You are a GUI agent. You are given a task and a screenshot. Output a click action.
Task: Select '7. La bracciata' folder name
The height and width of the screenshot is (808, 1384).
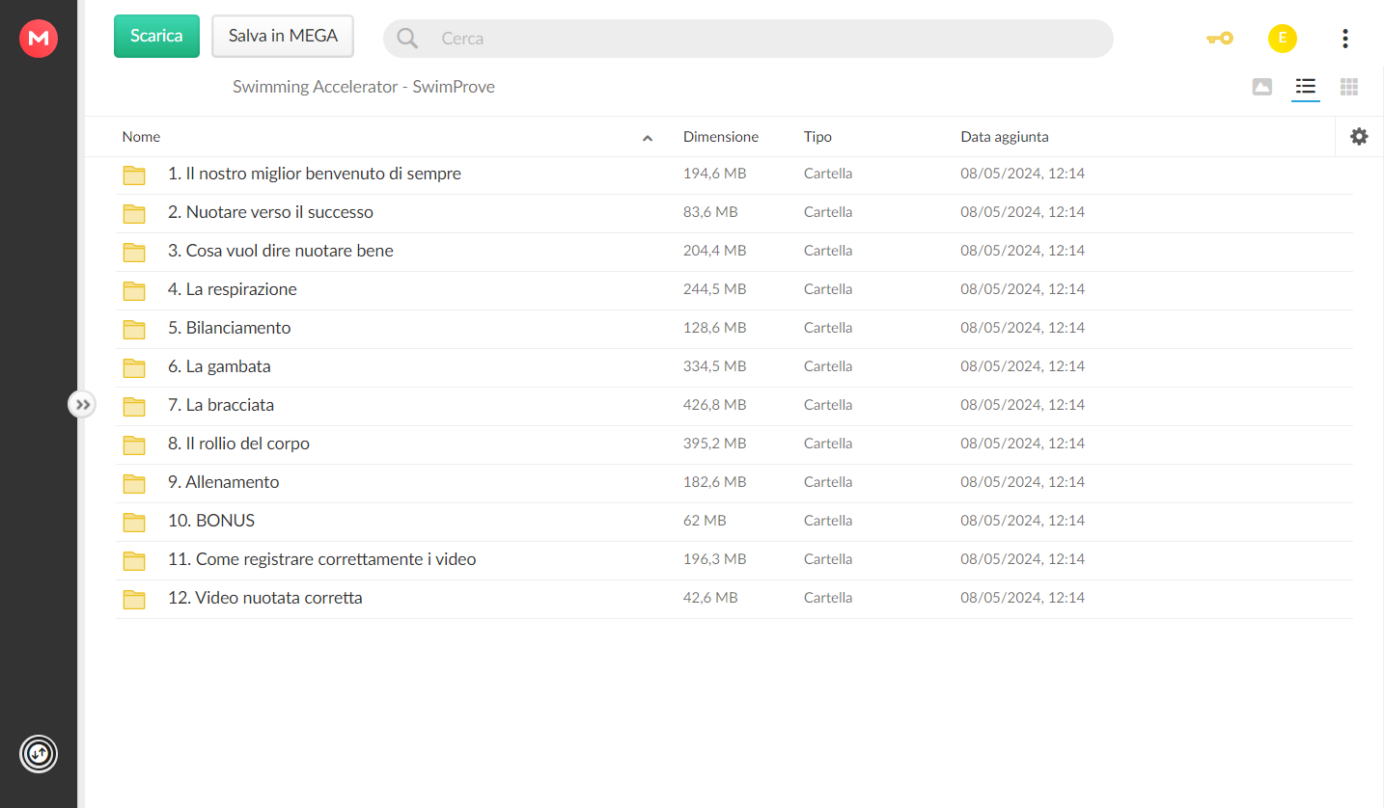click(221, 405)
